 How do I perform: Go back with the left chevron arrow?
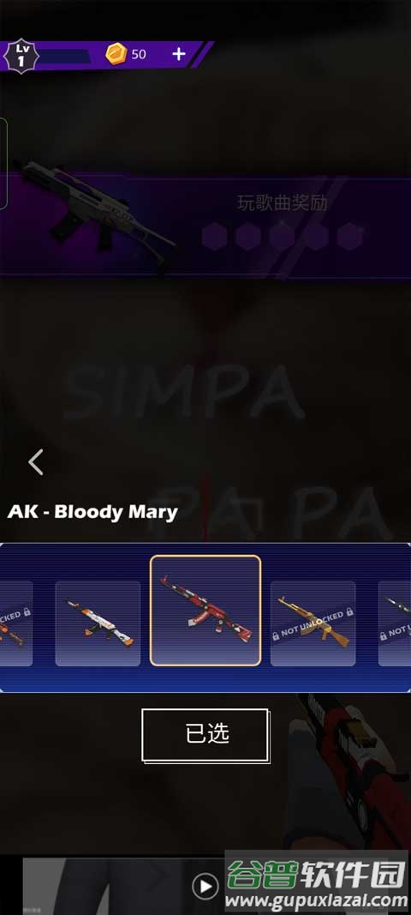click(36, 462)
